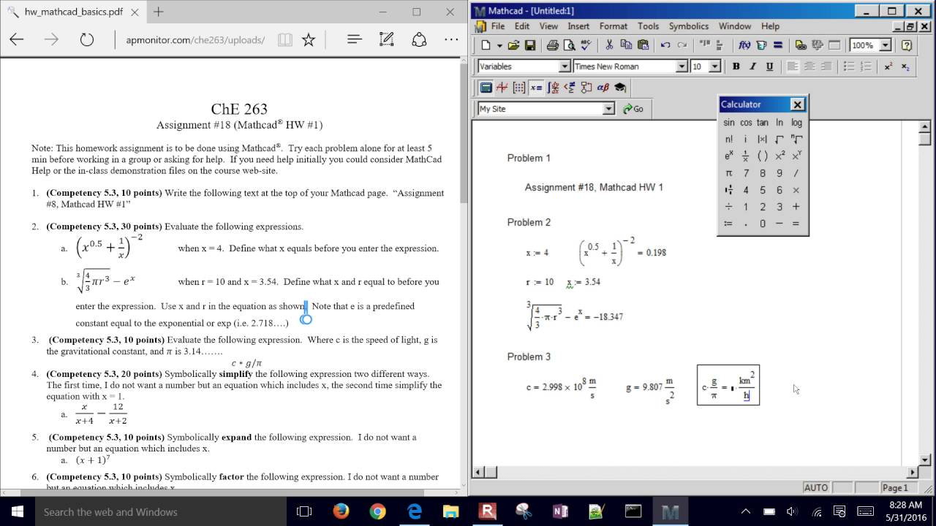Click the Calculate equals-sign icon

tap(777, 45)
